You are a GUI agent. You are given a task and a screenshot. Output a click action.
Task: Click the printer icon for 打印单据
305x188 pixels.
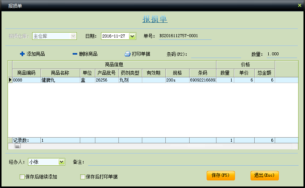click(x=128, y=54)
